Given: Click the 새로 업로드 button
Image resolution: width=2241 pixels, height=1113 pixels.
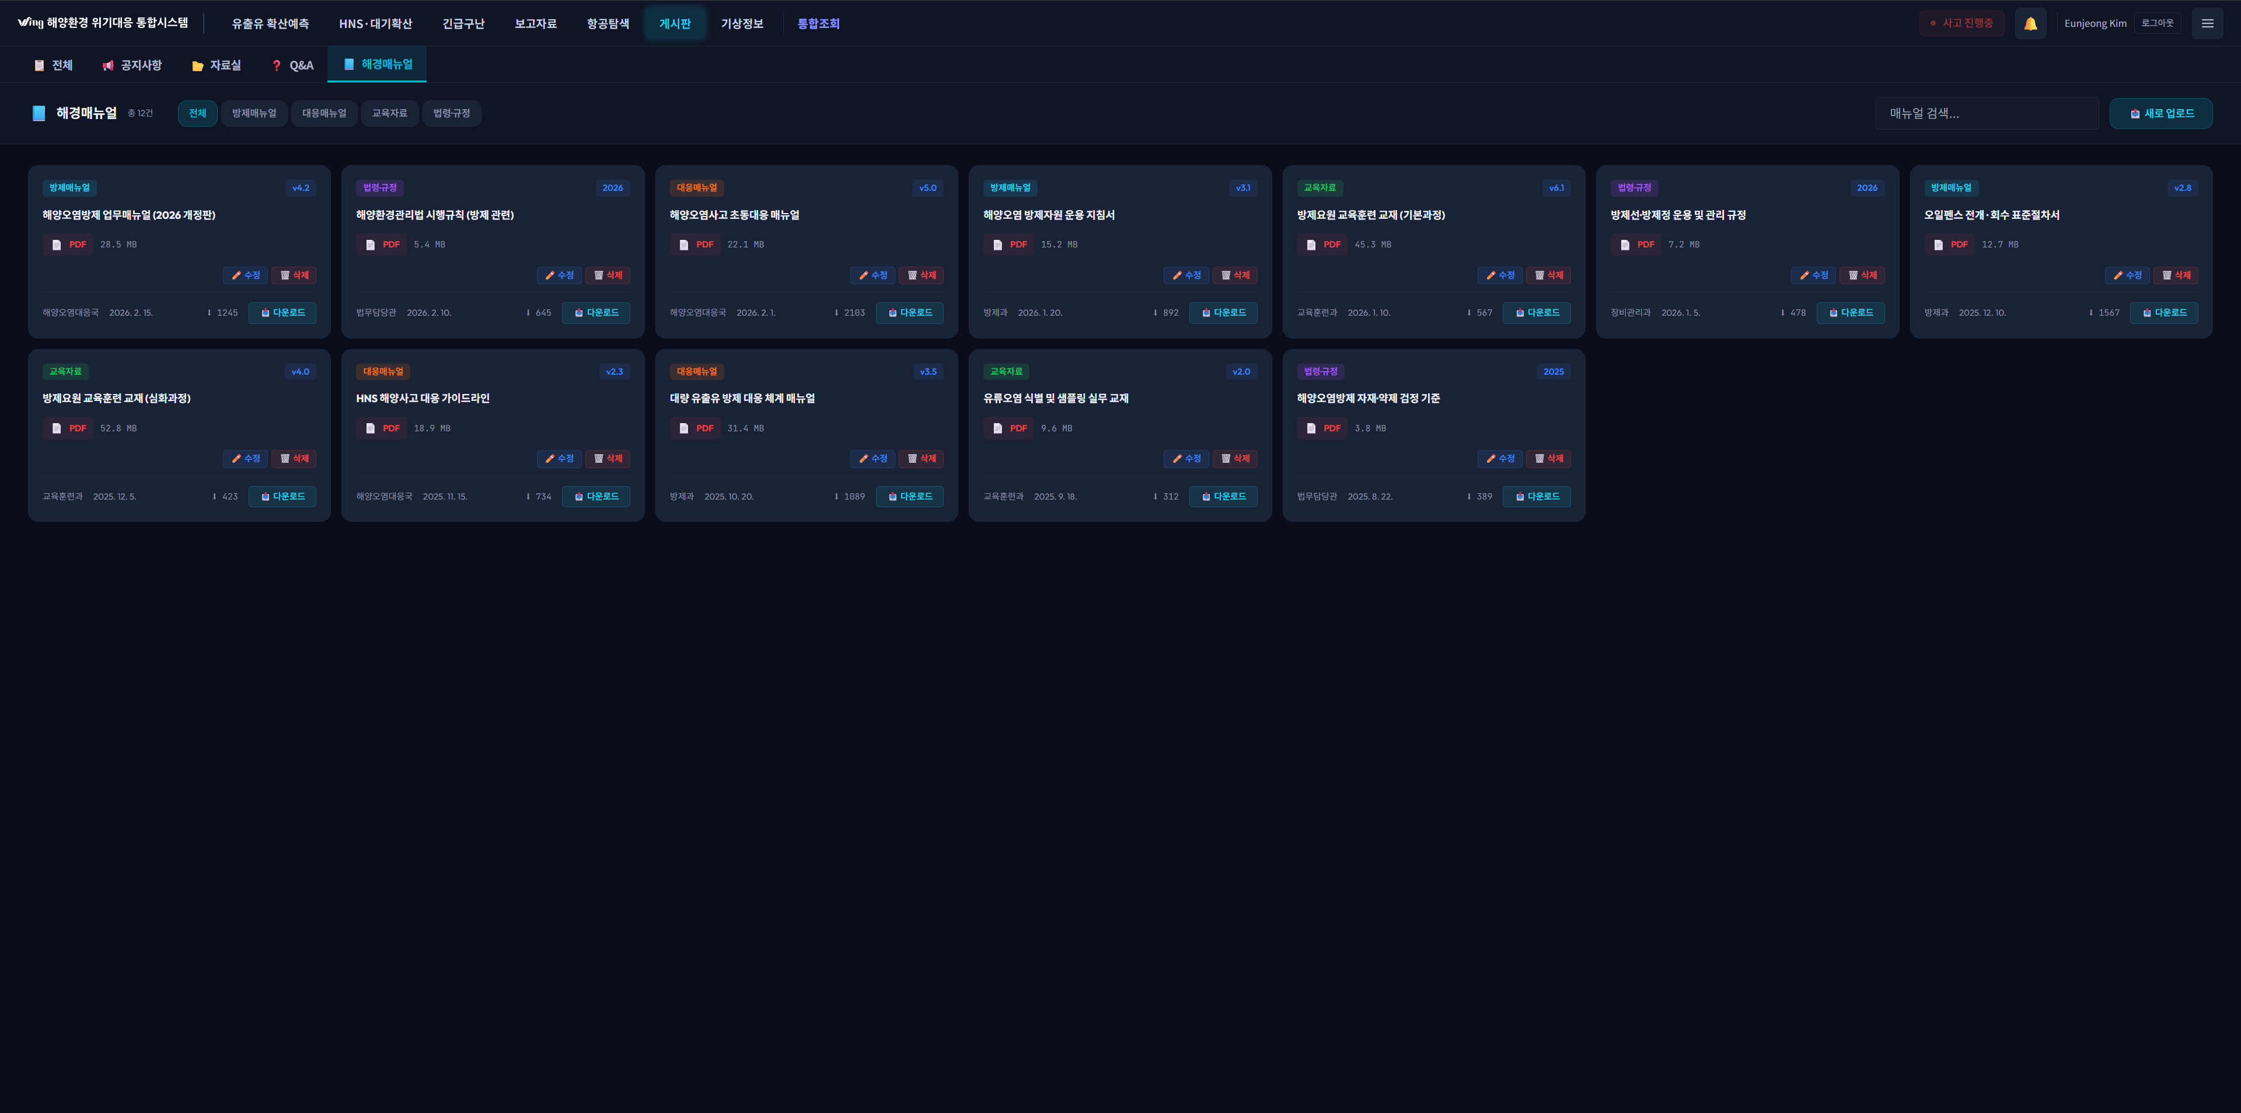Looking at the screenshot, I should [2160, 113].
